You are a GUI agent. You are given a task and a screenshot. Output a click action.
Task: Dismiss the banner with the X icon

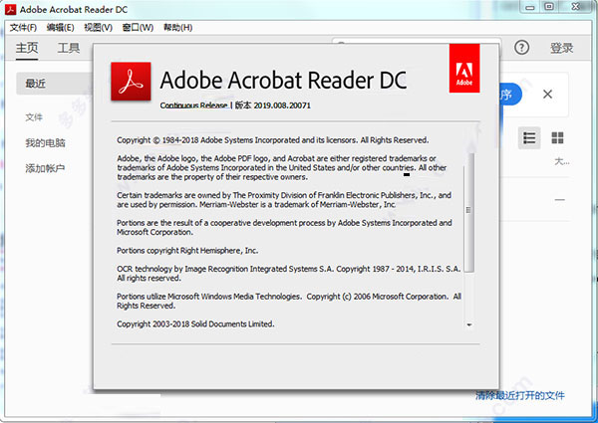[547, 94]
